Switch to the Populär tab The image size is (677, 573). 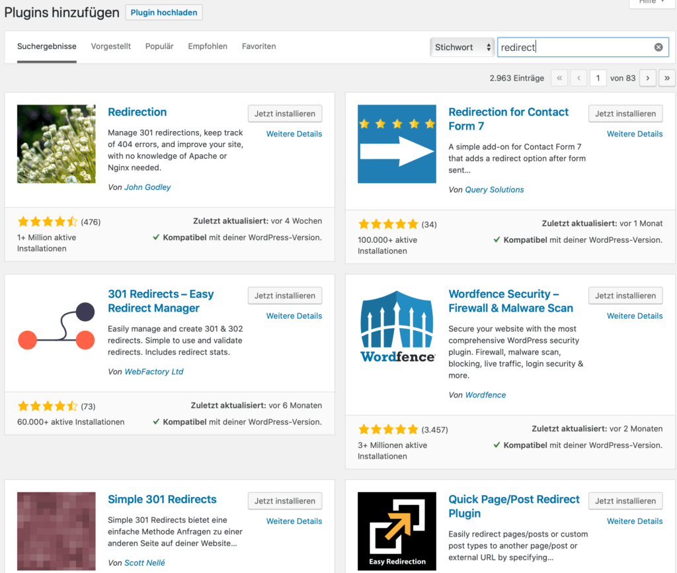[159, 46]
